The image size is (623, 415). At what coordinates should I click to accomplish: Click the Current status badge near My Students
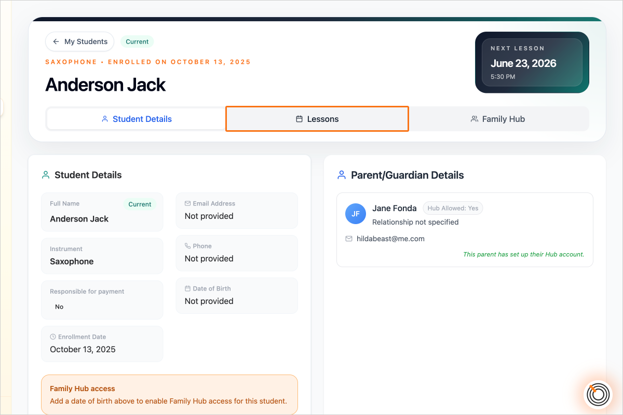[137, 41]
